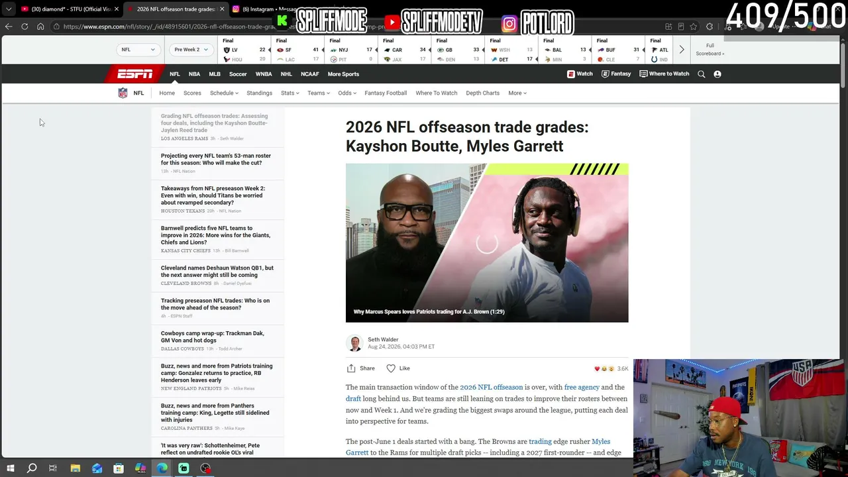Open the Where to Watch header button
This screenshot has width=848, height=477.
coord(664,74)
